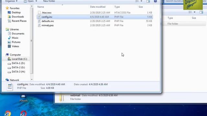Click the 55 KB size cell
The image size is (207, 116).
click(x=149, y=21)
